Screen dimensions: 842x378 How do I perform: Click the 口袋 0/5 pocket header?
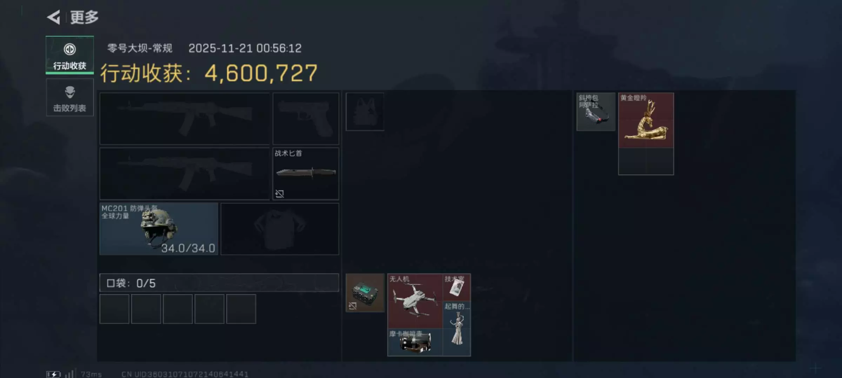click(219, 283)
